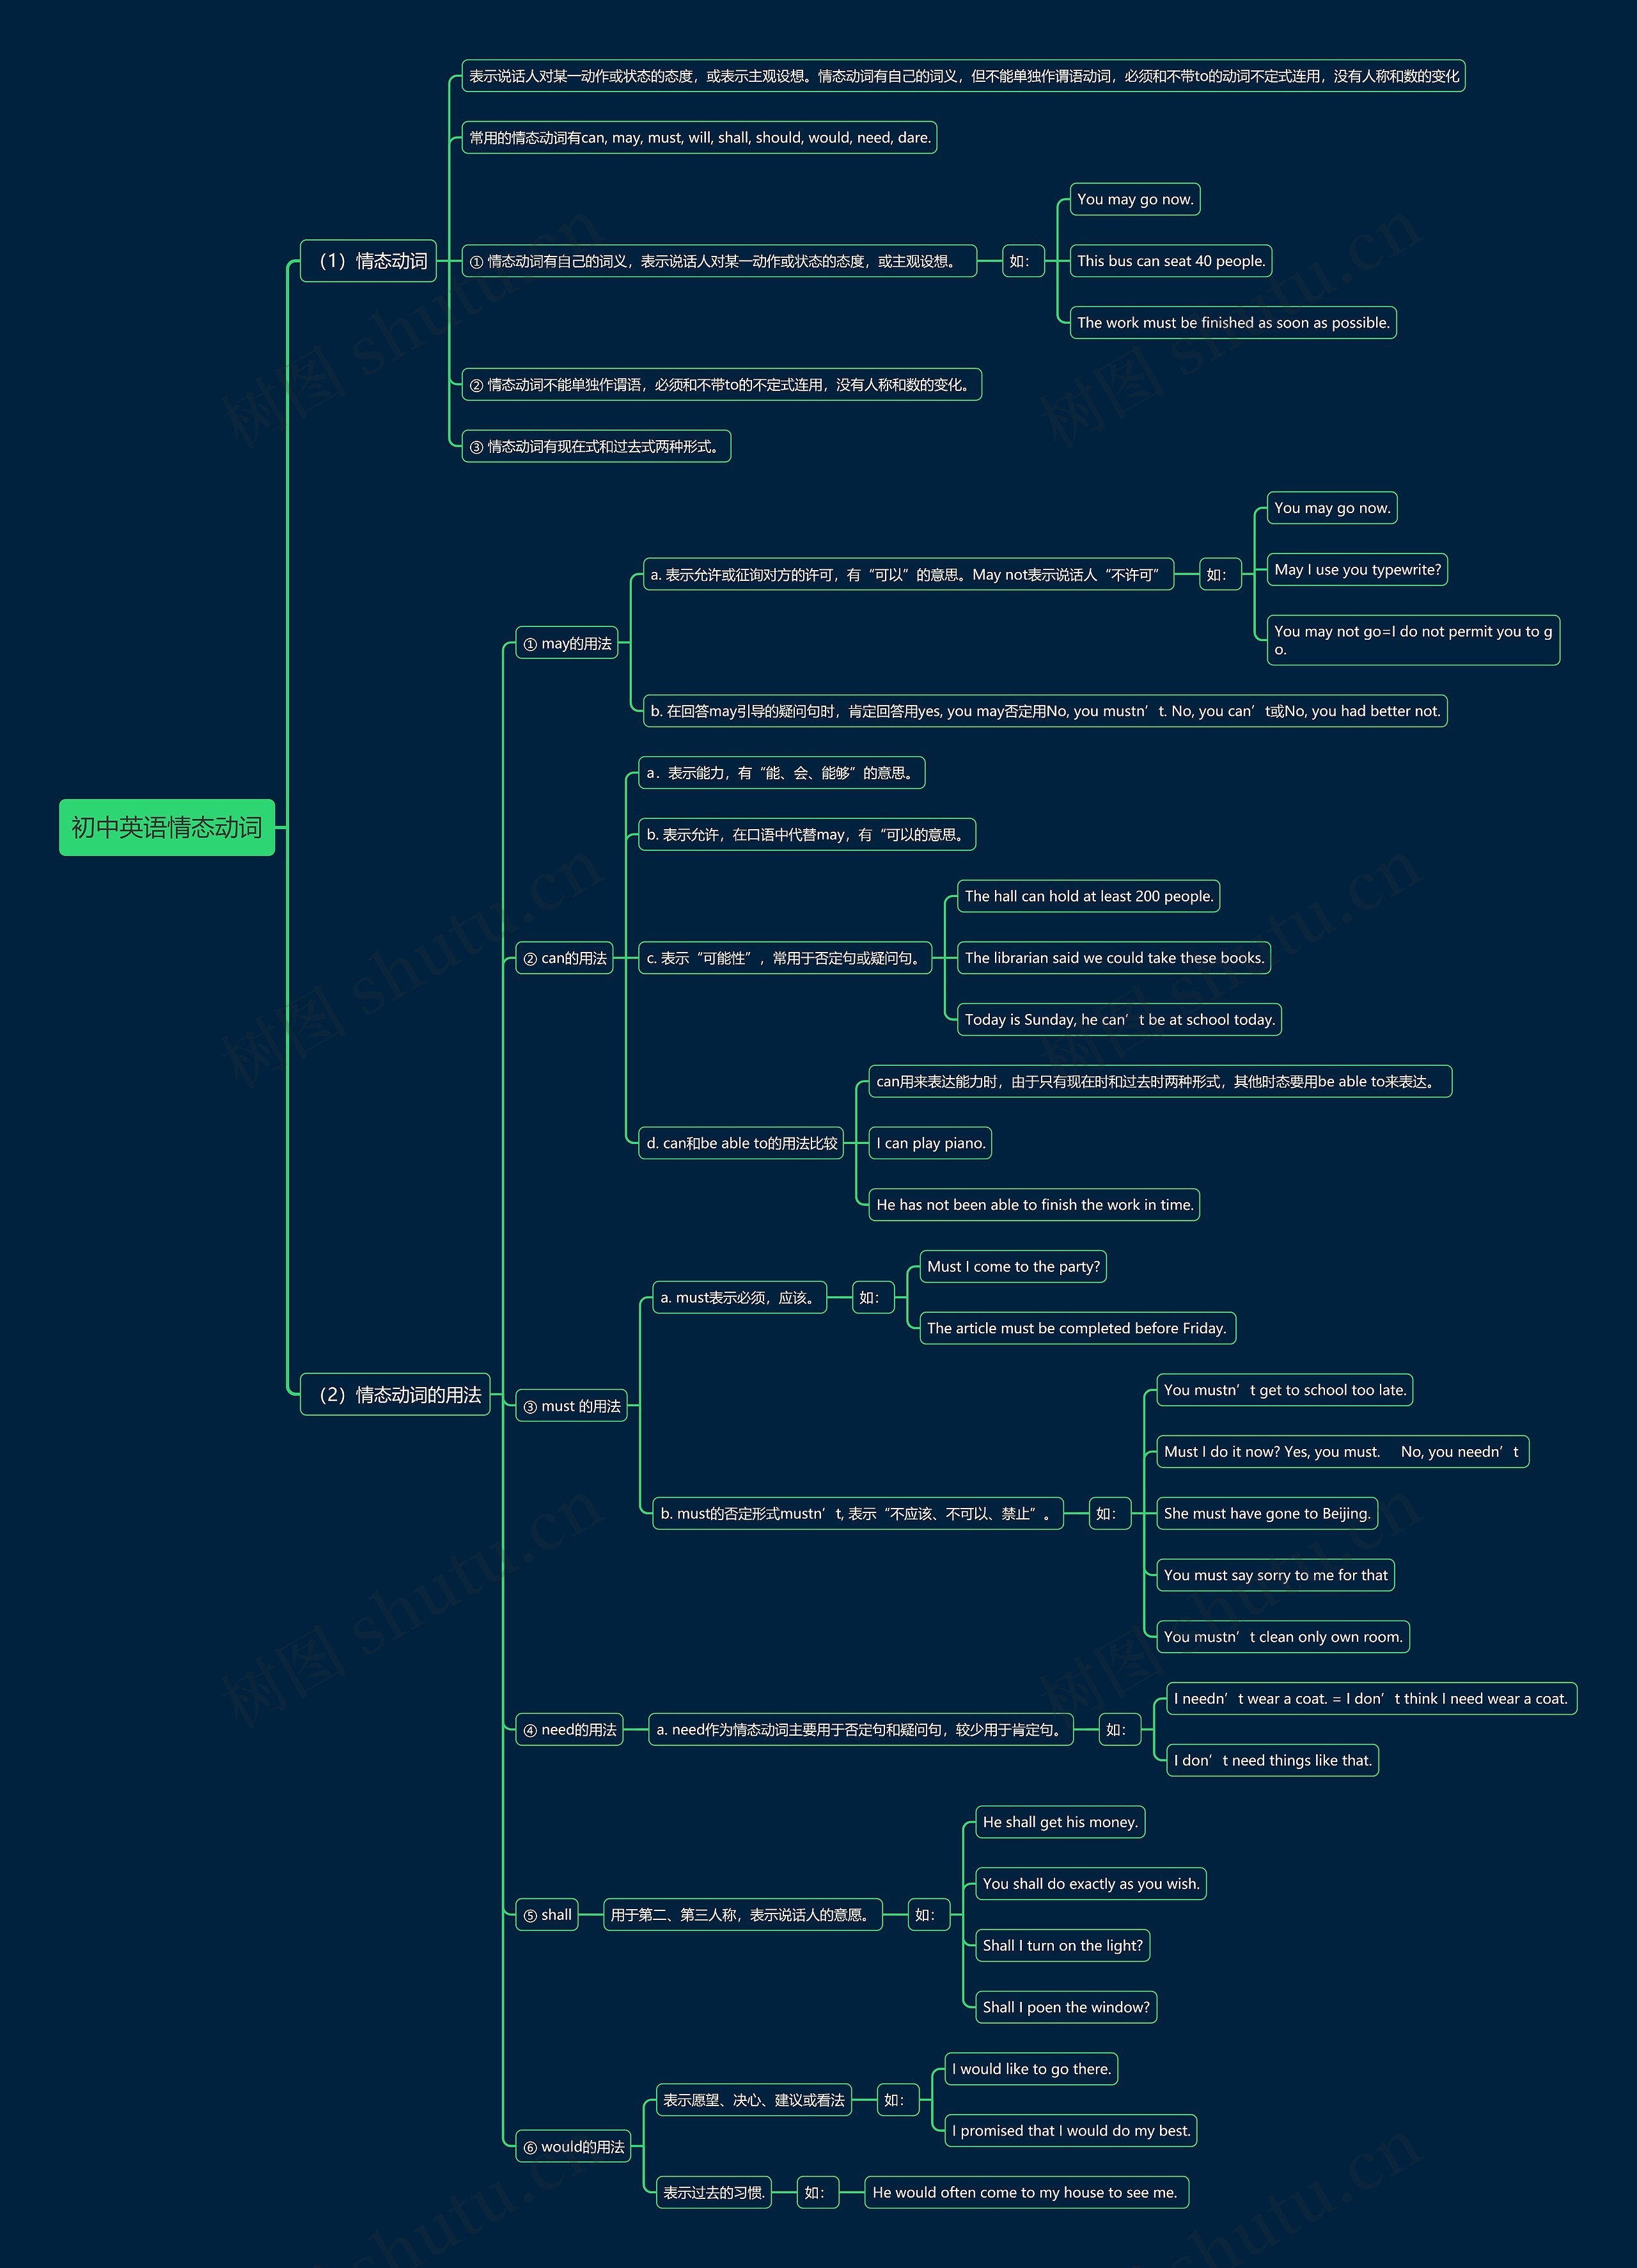Click node b. 表示允许 在口语中代替may
Screen dimensions: 1637x2268
coord(806,835)
